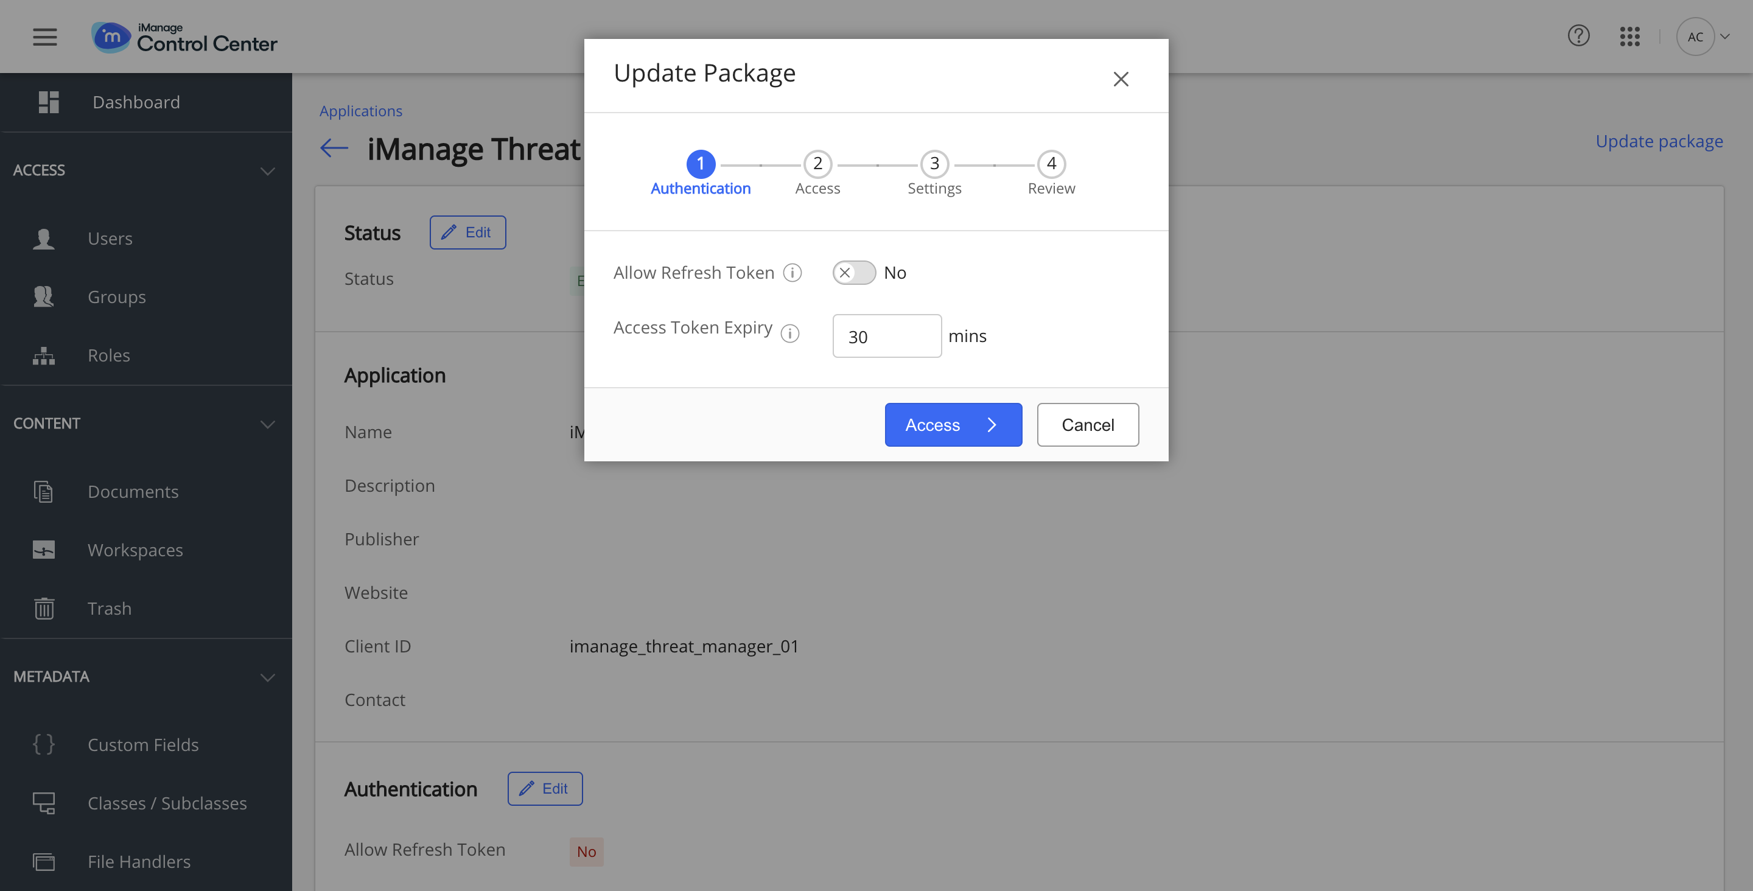The image size is (1753, 891).
Task: Collapse the METADATA section
Action: 267,677
